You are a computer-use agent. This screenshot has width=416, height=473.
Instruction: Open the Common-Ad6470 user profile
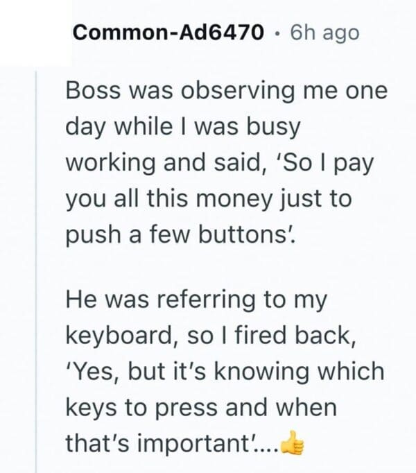tap(165, 33)
